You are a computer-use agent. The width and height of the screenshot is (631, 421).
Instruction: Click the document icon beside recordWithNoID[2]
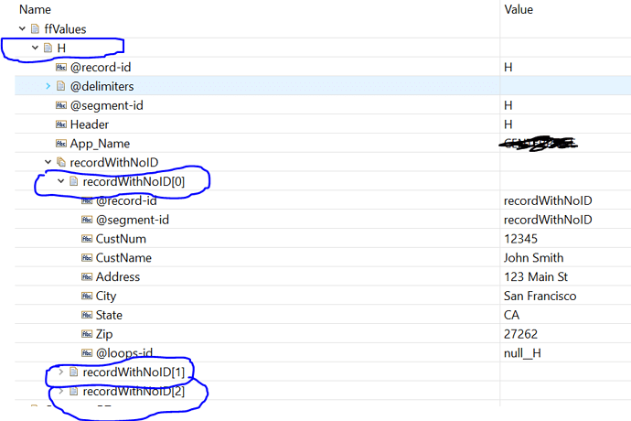point(74,391)
